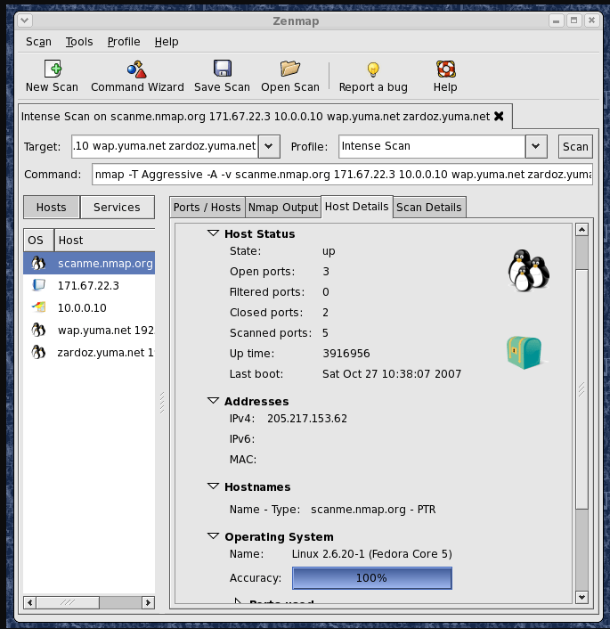This screenshot has height=629, width=610.
Task: Open the Target dropdown arrow
Action: pos(269,146)
